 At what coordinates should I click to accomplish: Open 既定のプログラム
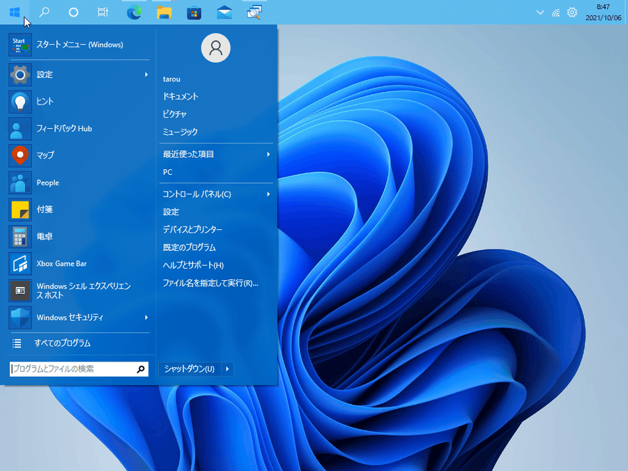click(190, 247)
